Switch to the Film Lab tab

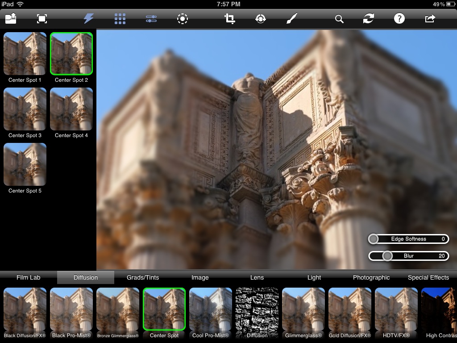click(29, 277)
